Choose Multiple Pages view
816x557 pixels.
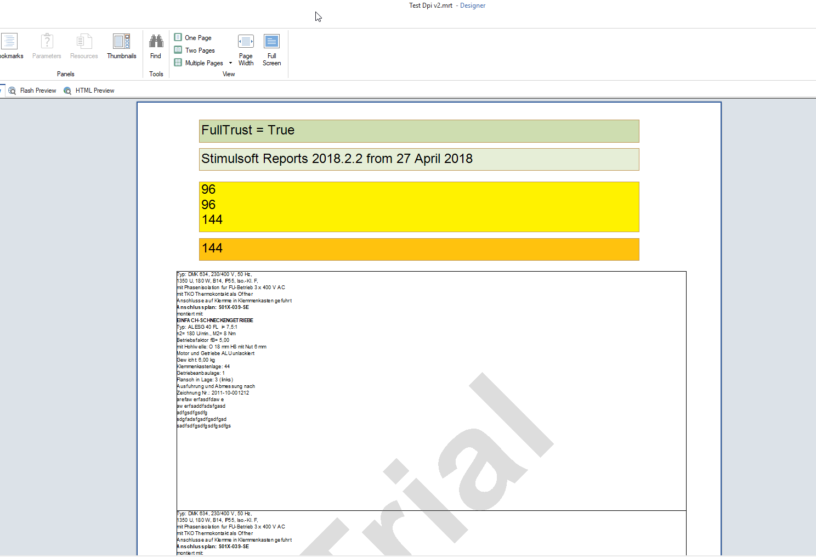pyautogui.click(x=199, y=63)
